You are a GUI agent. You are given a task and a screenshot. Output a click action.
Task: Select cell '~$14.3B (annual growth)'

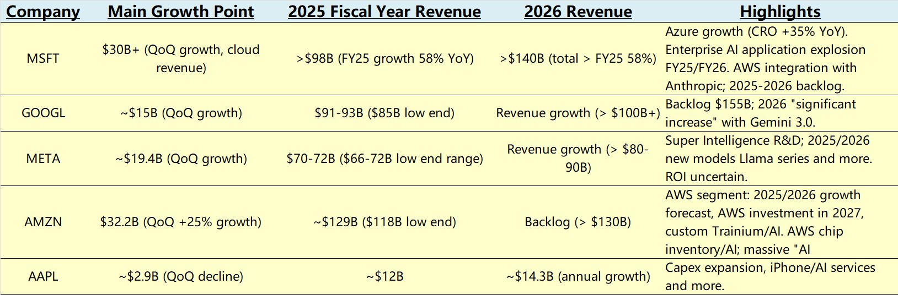click(578, 276)
